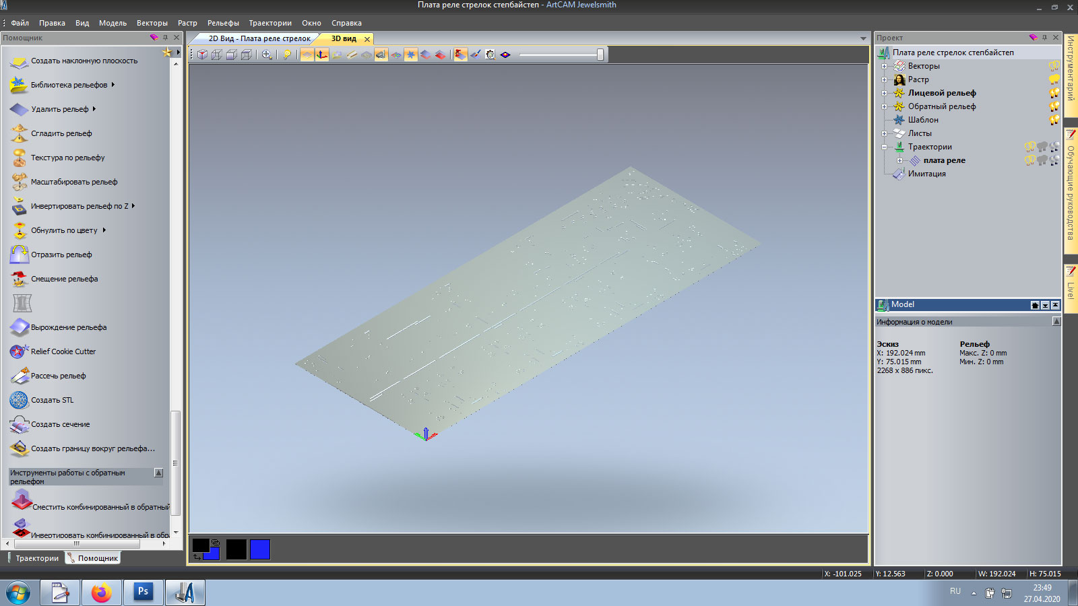
Task: Switch to the 2D Вид tab
Action: [x=259, y=38]
